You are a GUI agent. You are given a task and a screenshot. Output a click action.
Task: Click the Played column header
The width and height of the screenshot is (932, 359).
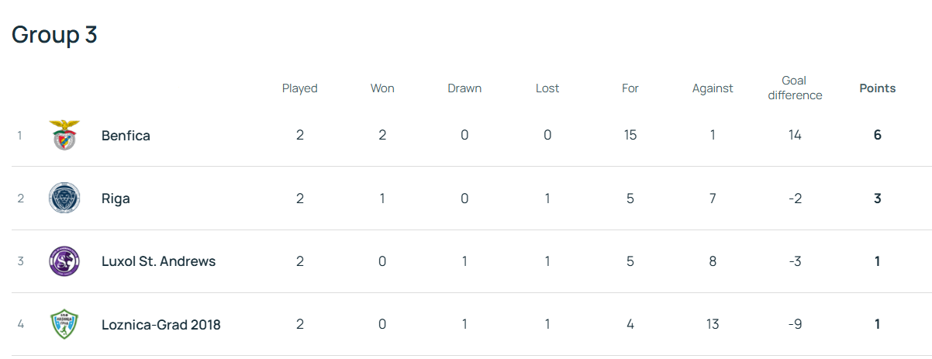[x=299, y=88]
